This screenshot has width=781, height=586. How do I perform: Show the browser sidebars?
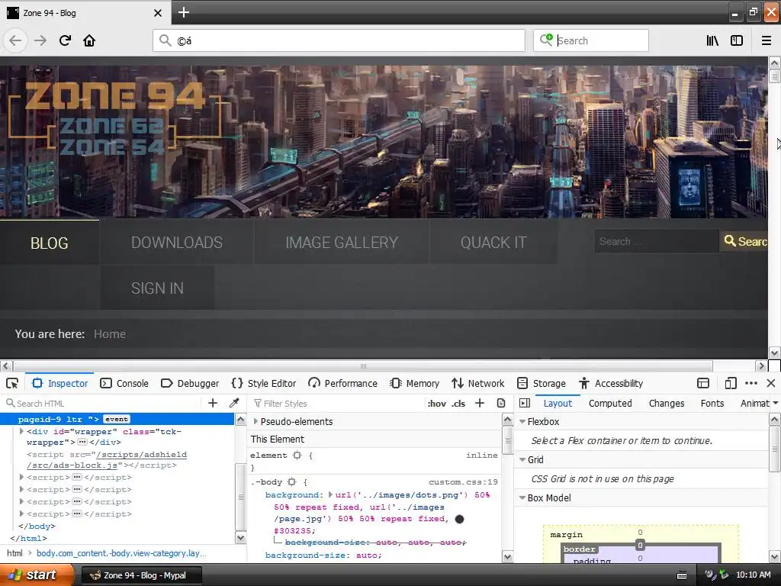tap(737, 40)
